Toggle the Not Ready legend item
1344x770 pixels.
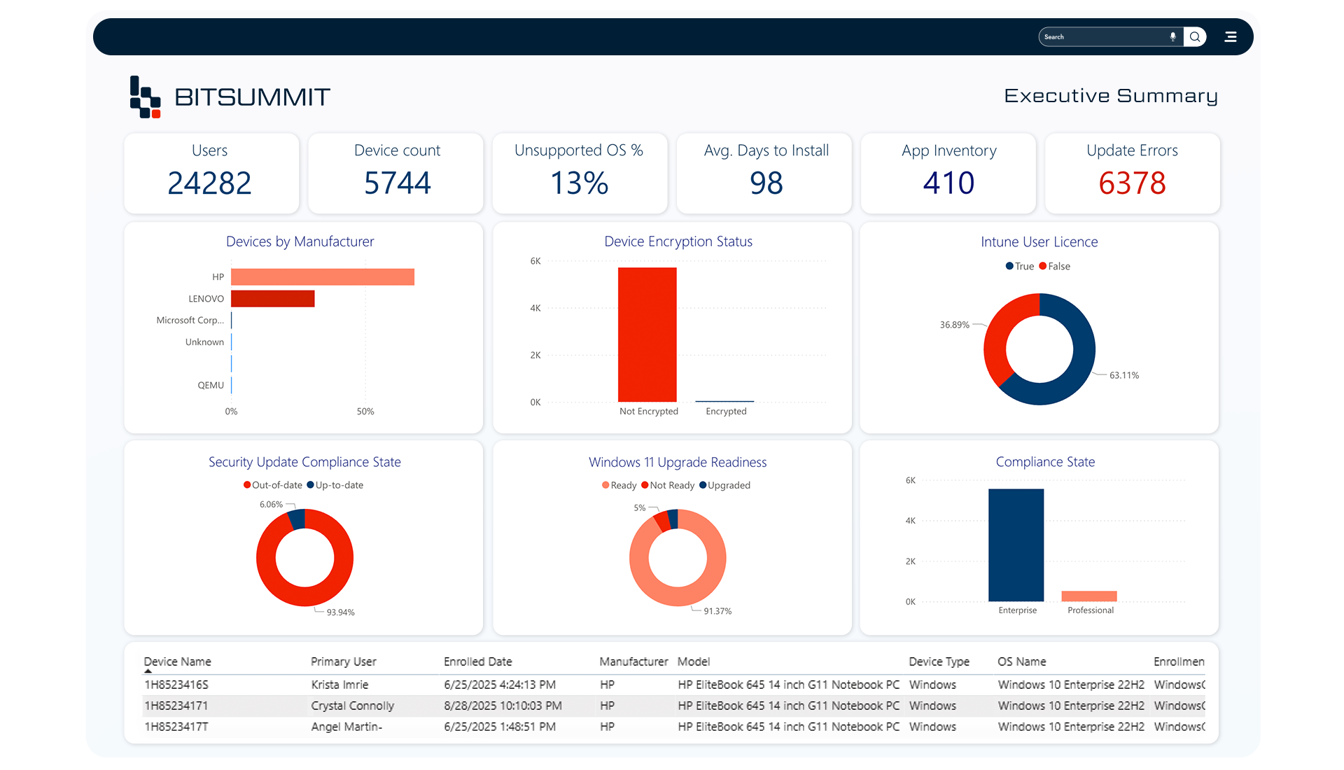point(671,485)
